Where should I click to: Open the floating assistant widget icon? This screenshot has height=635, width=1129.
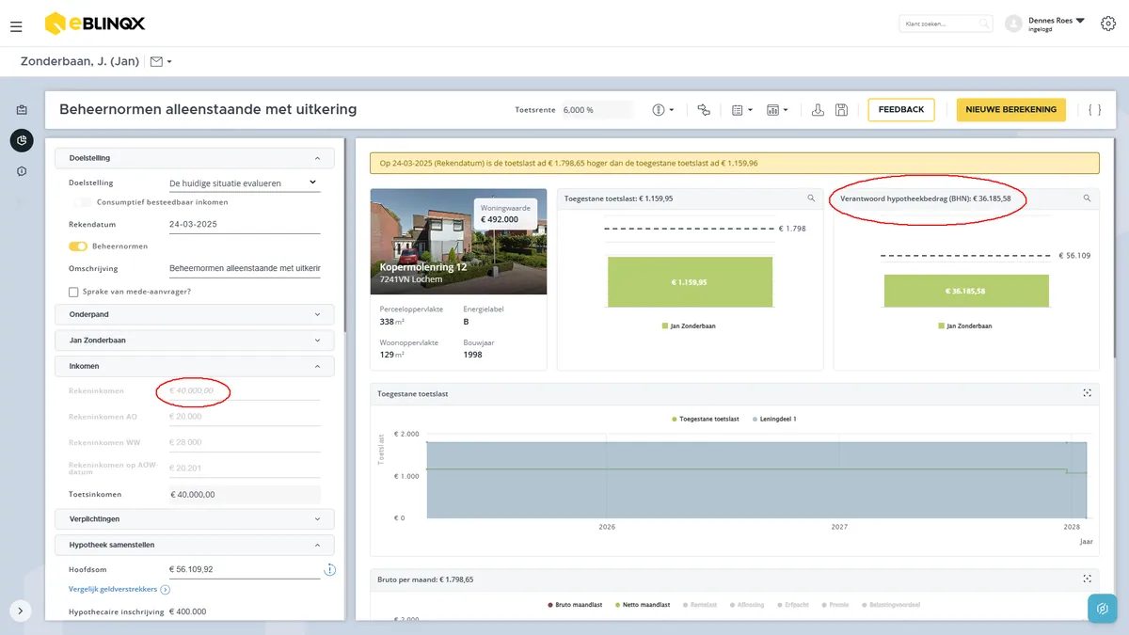tap(1103, 609)
